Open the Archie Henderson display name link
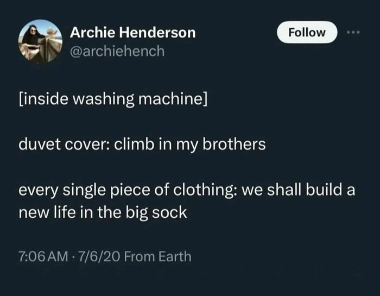This screenshot has height=296, width=380. click(x=133, y=32)
